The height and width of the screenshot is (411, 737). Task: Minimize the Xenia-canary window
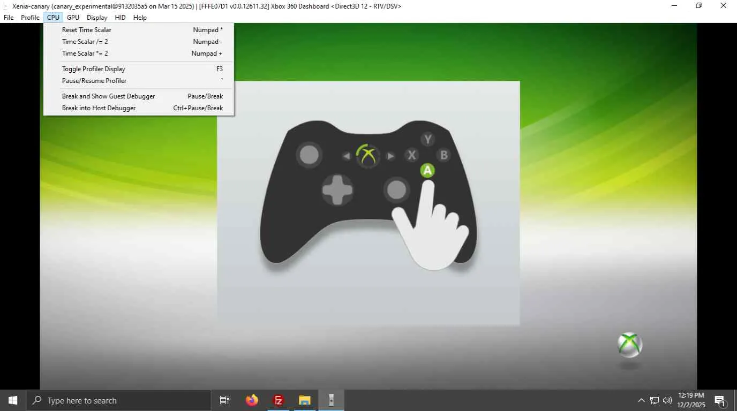pyautogui.click(x=674, y=6)
